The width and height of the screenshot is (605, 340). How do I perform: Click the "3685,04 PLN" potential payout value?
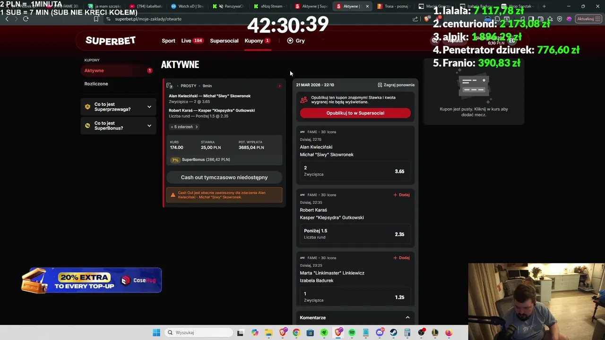pos(251,147)
